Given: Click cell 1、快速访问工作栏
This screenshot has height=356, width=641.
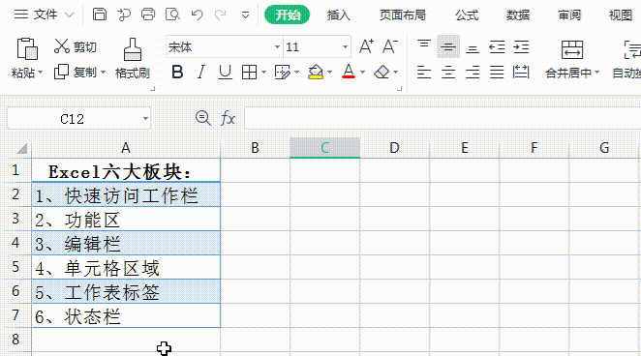Looking at the screenshot, I should tap(126, 194).
